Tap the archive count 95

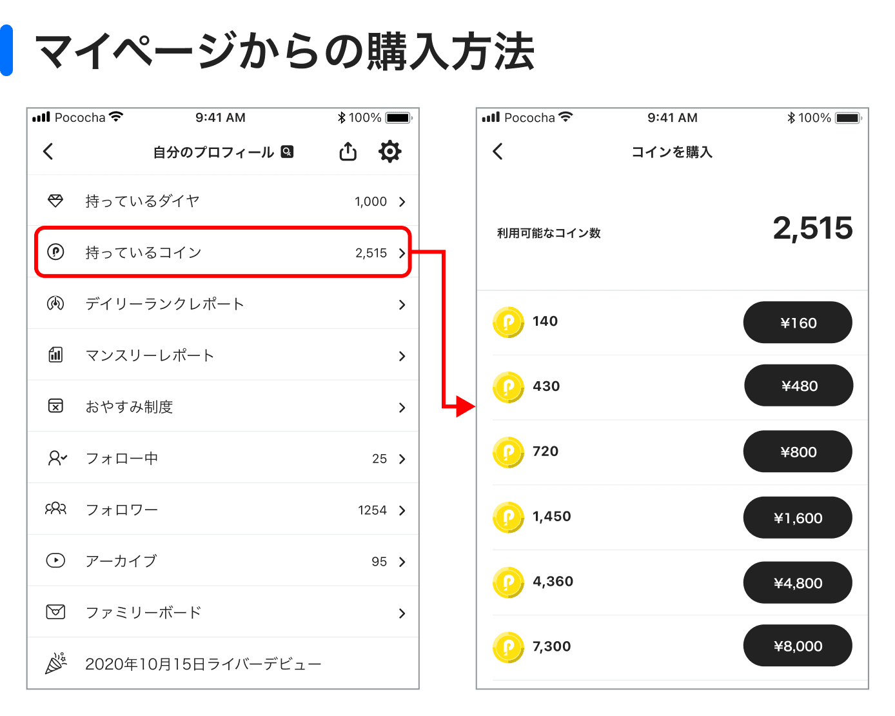pos(379,562)
